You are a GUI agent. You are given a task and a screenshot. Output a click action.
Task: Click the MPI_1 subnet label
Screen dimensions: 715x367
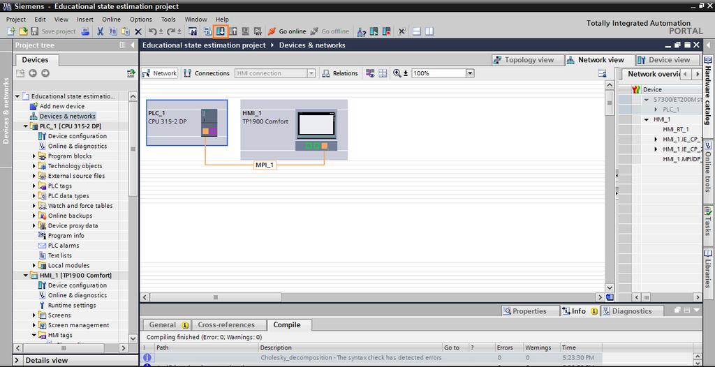click(x=265, y=165)
